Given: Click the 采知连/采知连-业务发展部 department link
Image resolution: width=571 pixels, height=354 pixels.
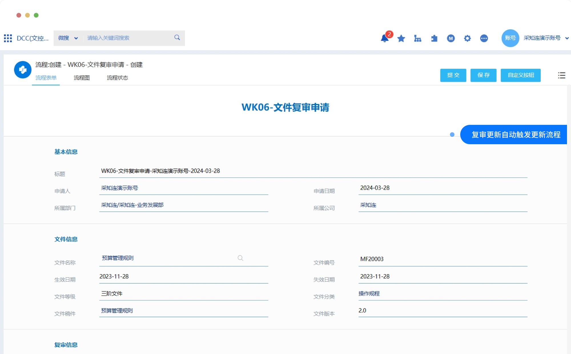Looking at the screenshot, I should 132,205.
